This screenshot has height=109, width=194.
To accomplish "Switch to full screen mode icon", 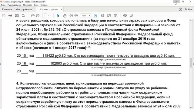I will (x=109, y=15).
